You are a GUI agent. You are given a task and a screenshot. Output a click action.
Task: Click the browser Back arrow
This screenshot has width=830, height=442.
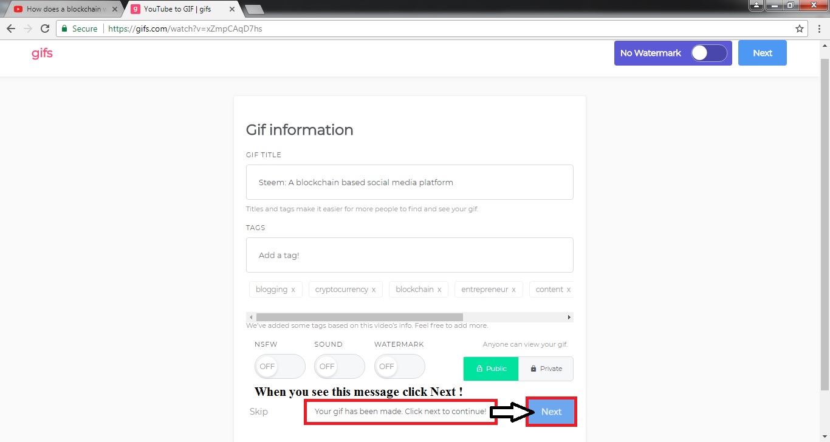coord(10,29)
